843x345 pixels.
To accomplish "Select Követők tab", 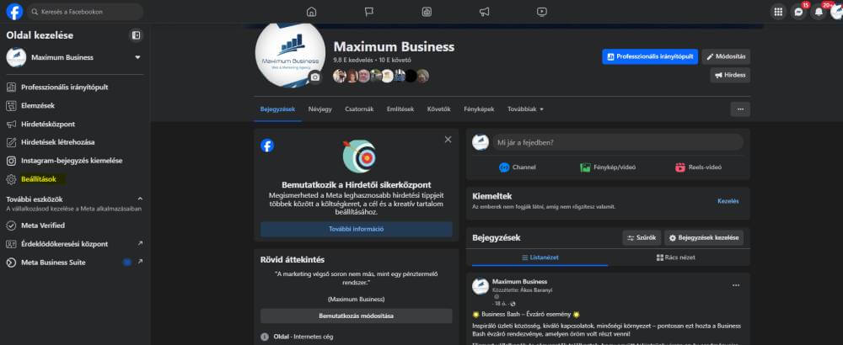I will 438,109.
